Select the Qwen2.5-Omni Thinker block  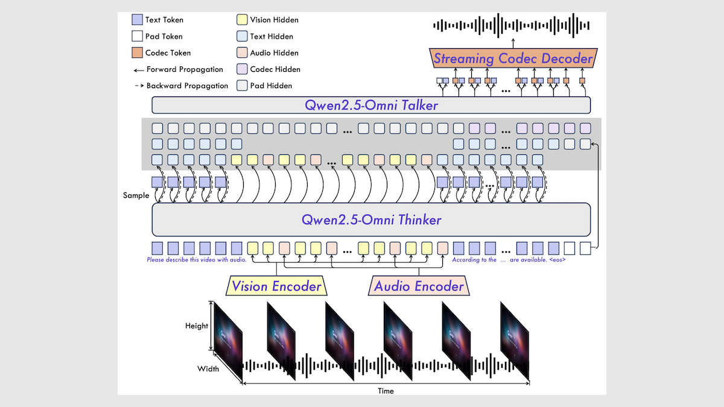pos(370,219)
